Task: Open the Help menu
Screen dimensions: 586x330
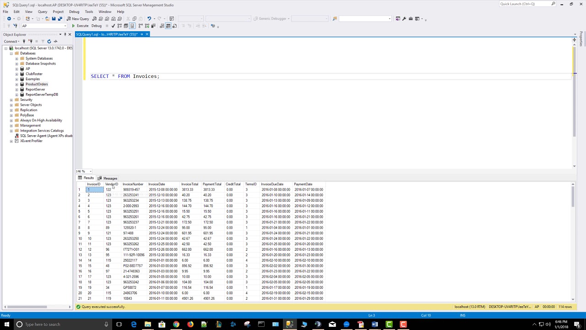Action: [x=120, y=11]
